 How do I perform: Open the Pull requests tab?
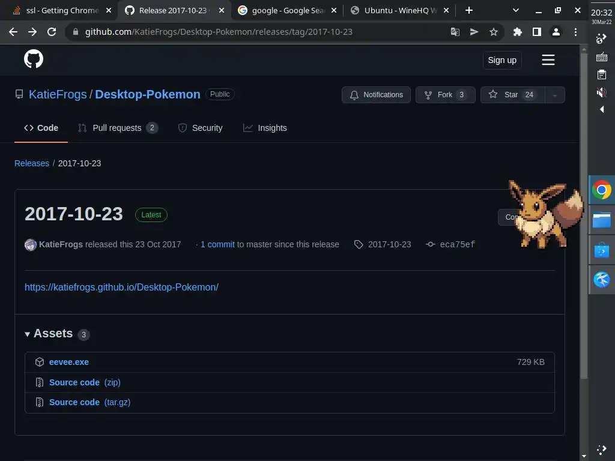point(117,128)
